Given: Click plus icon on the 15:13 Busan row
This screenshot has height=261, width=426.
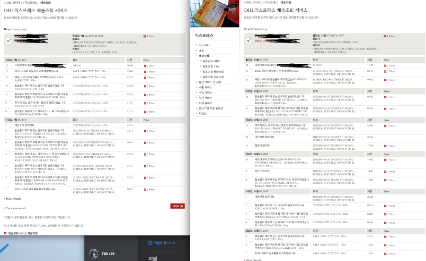Looking at the screenshot, I should [x=145, y=166].
